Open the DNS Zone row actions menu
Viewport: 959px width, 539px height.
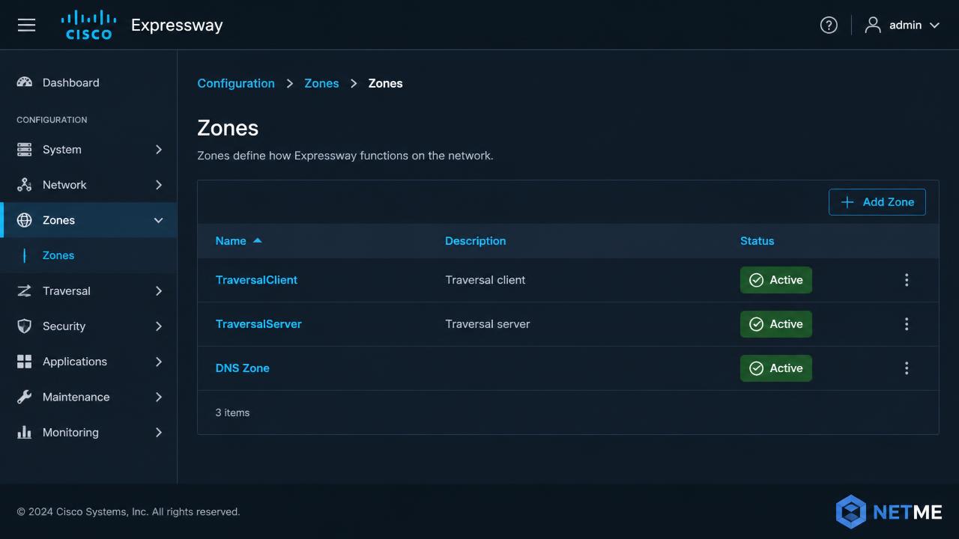[907, 368]
